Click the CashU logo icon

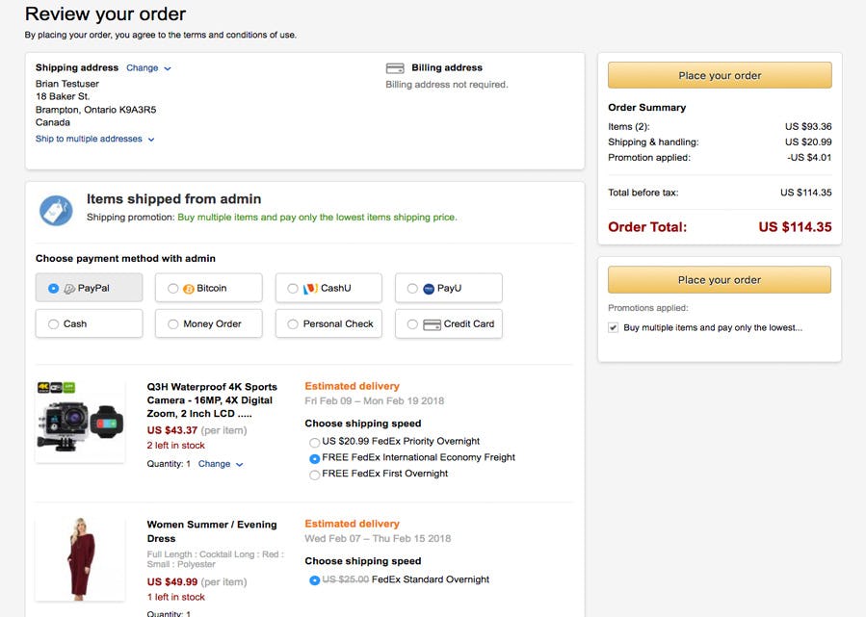[310, 288]
